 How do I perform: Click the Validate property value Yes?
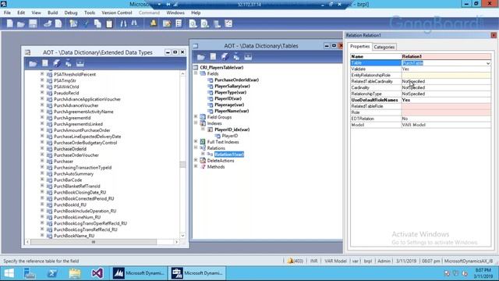tap(446, 69)
